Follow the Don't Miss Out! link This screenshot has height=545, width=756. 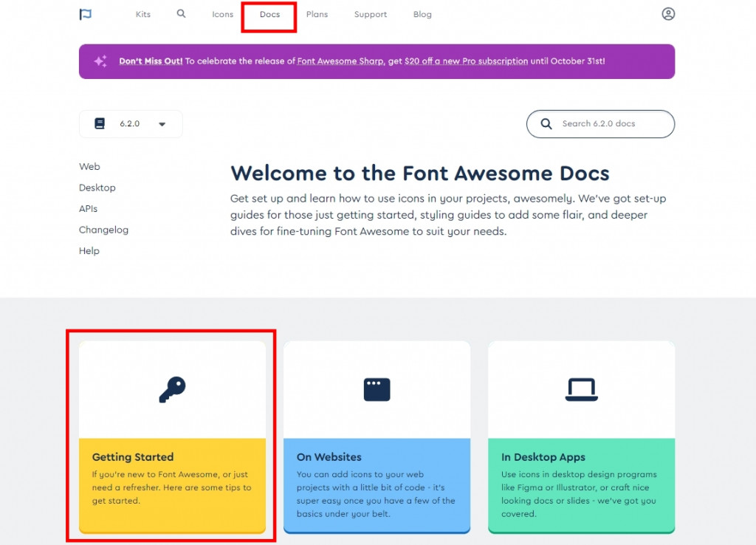pyautogui.click(x=151, y=61)
